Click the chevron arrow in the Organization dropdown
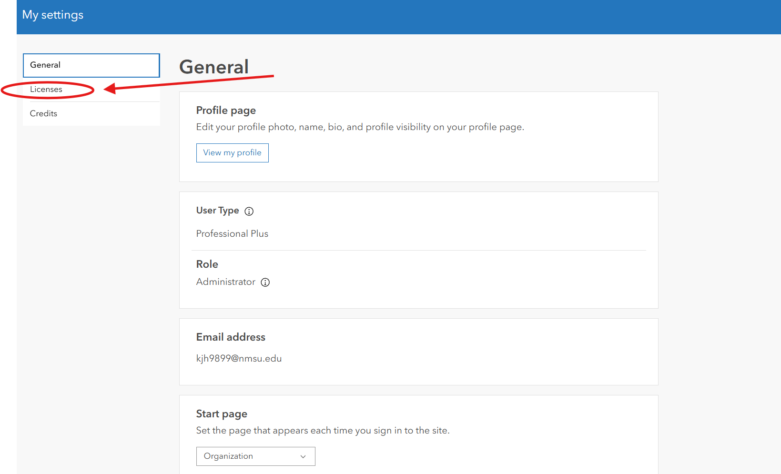The height and width of the screenshot is (474, 781). 303,456
